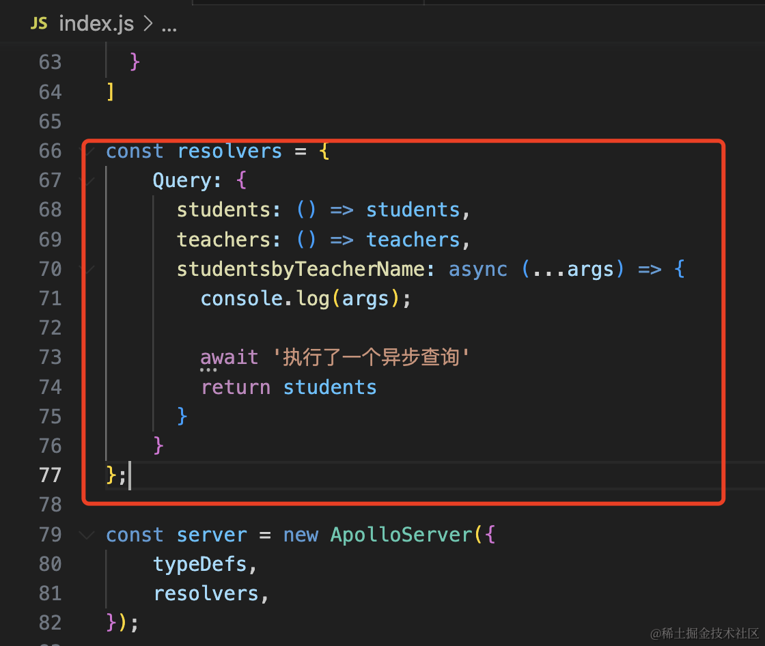Click the ApolloServer class name
Image resolution: width=765 pixels, height=646 pixels.
coord(402,535)
